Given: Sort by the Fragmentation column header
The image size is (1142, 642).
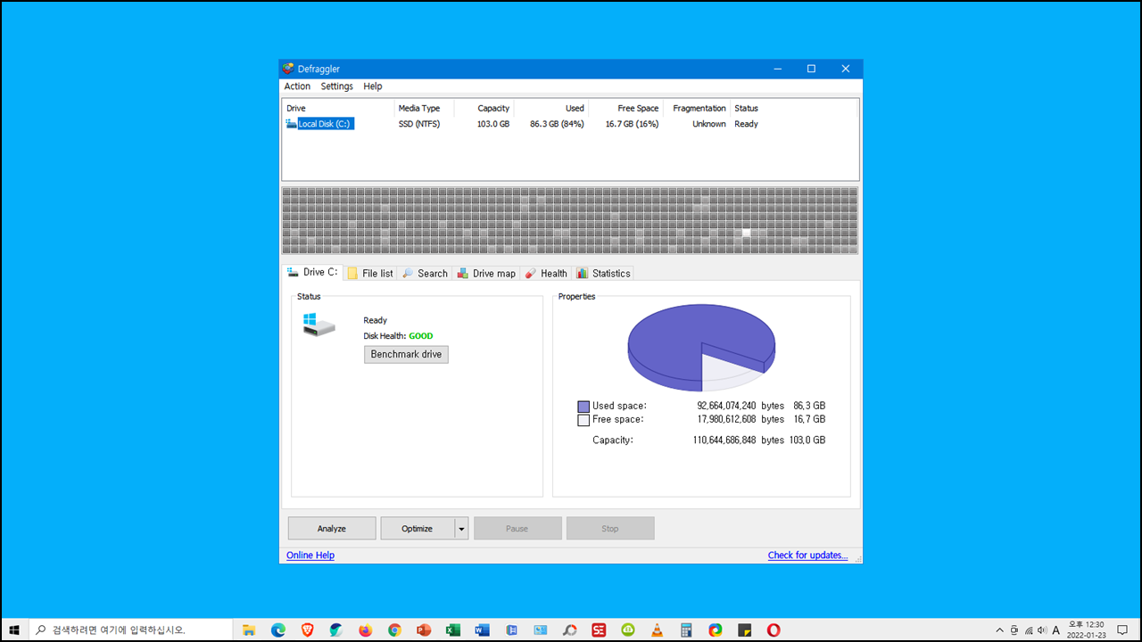Looking at the screenshot, I should [697, 108].
